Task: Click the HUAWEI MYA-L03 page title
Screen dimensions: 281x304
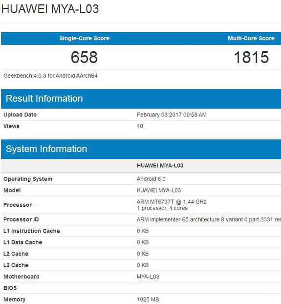Action: click(50, 9)
